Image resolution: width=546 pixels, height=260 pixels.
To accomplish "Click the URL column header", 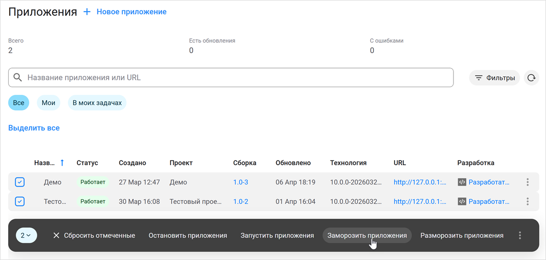I will pyautogui.click(x=400, y=163).
